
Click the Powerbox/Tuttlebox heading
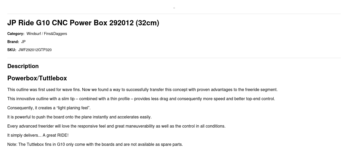[x=37, y=78]
